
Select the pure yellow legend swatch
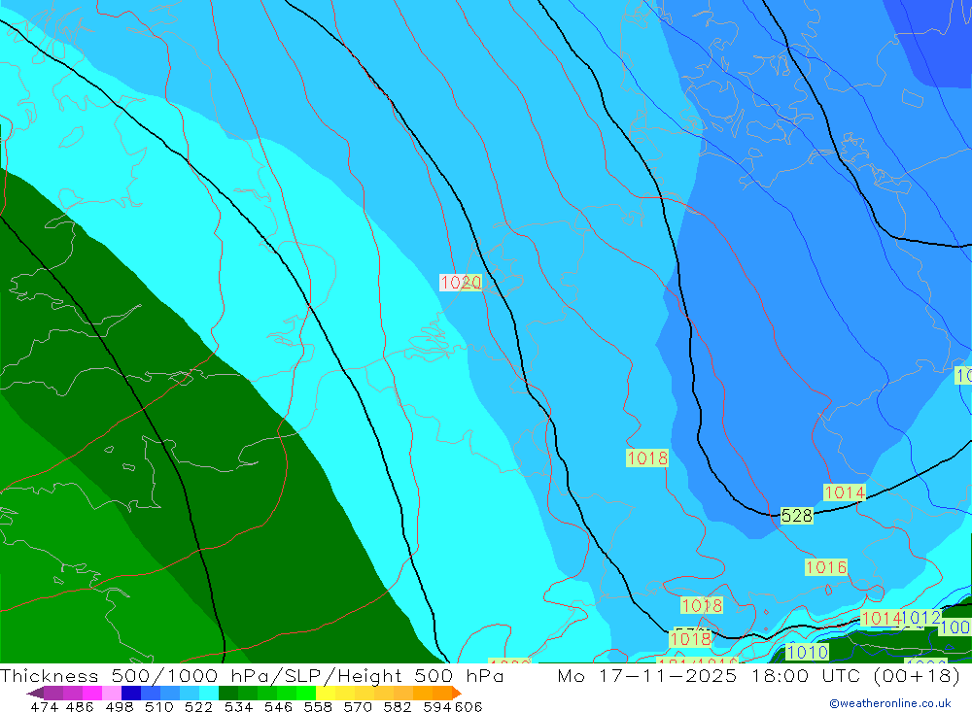click(x=326, y=693)
